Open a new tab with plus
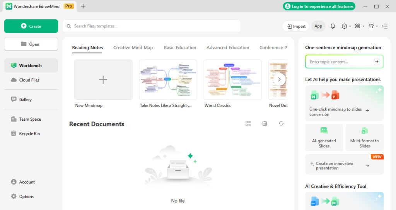This screenshot has height=210, width=396. pyautogui.click(x=83, y=6)
